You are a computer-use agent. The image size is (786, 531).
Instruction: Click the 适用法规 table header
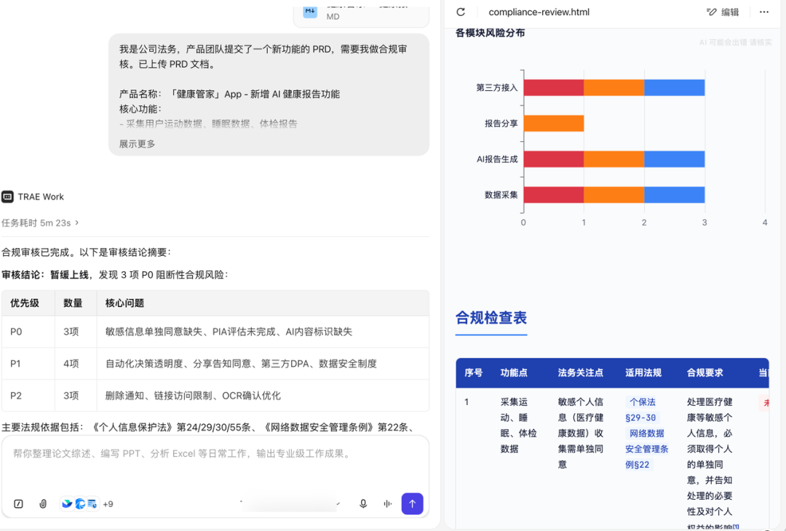click(643, 372)
